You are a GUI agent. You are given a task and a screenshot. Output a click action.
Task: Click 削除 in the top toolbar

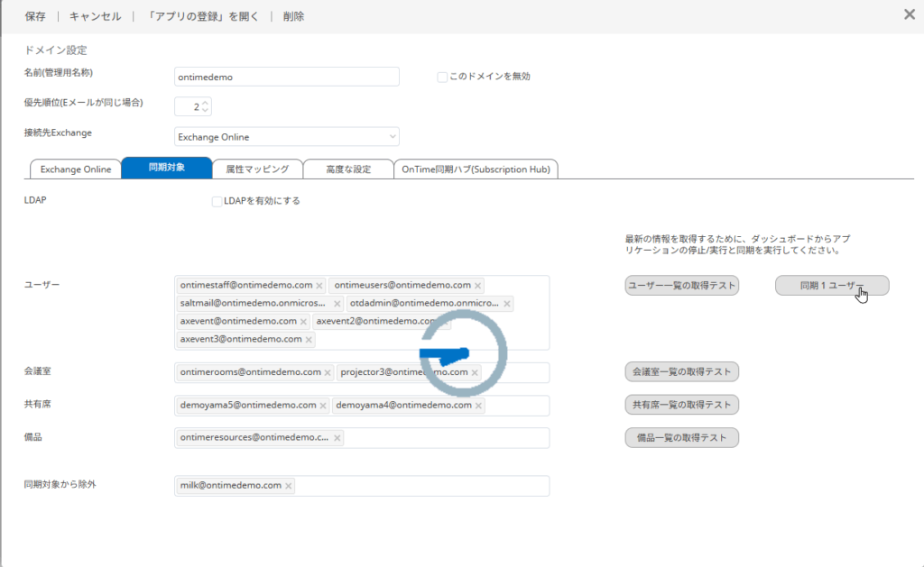tap(293, 16)
